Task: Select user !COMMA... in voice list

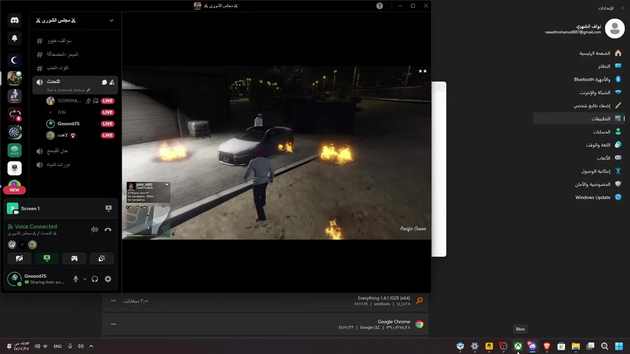Action: pos(70,101)
